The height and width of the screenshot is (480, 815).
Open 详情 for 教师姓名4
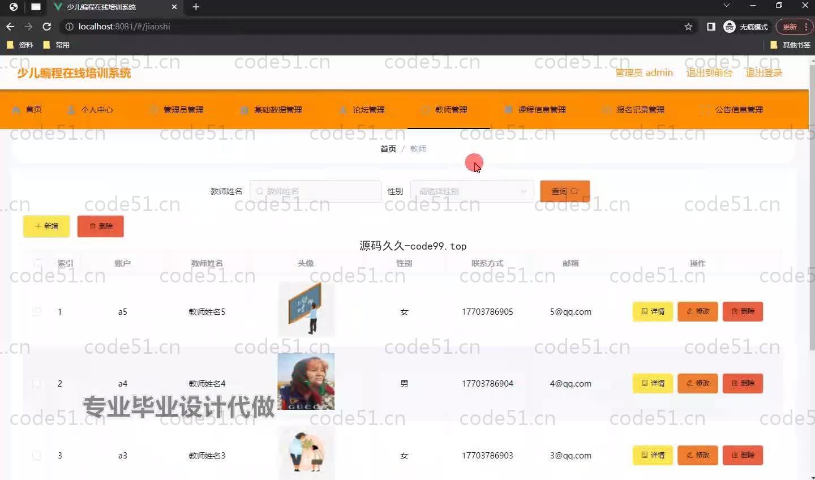point(653,383)
